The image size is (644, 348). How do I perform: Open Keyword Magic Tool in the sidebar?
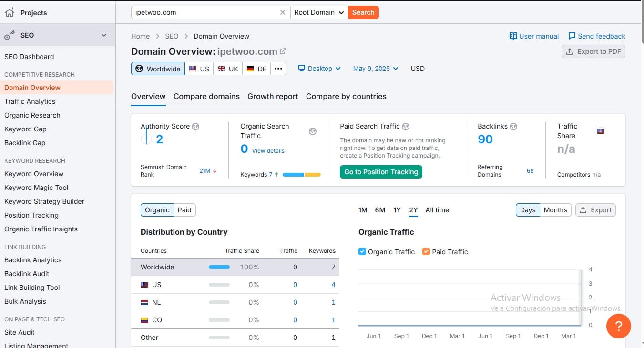click(x=36, y=188)
